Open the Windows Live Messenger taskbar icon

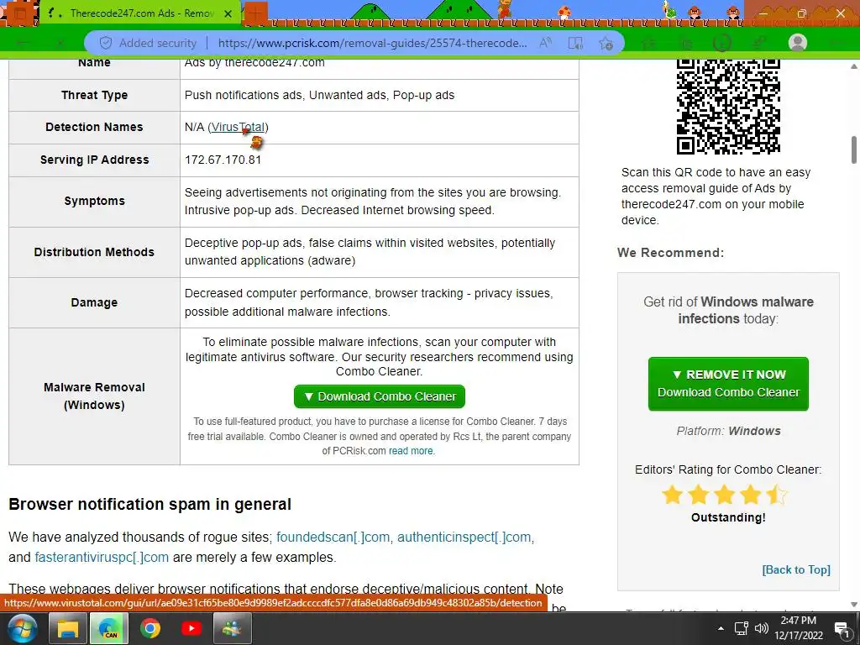(232, 628)
